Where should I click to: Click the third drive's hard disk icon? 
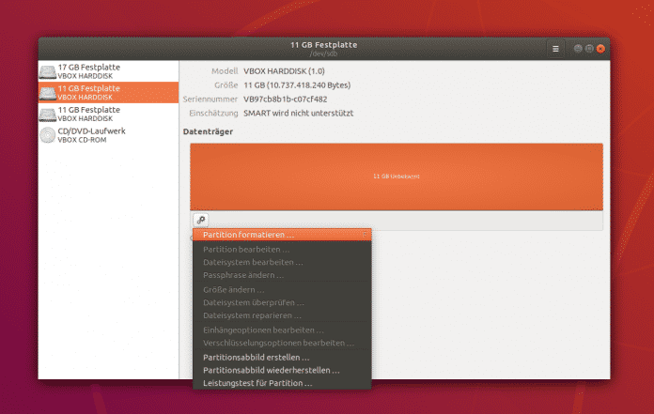coord(48,114)
